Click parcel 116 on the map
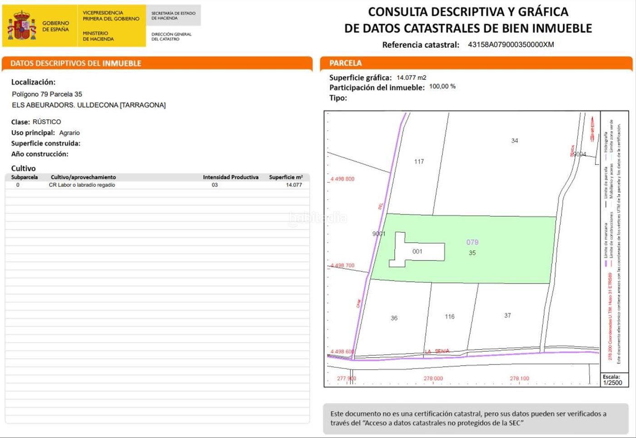 point(449,317)
